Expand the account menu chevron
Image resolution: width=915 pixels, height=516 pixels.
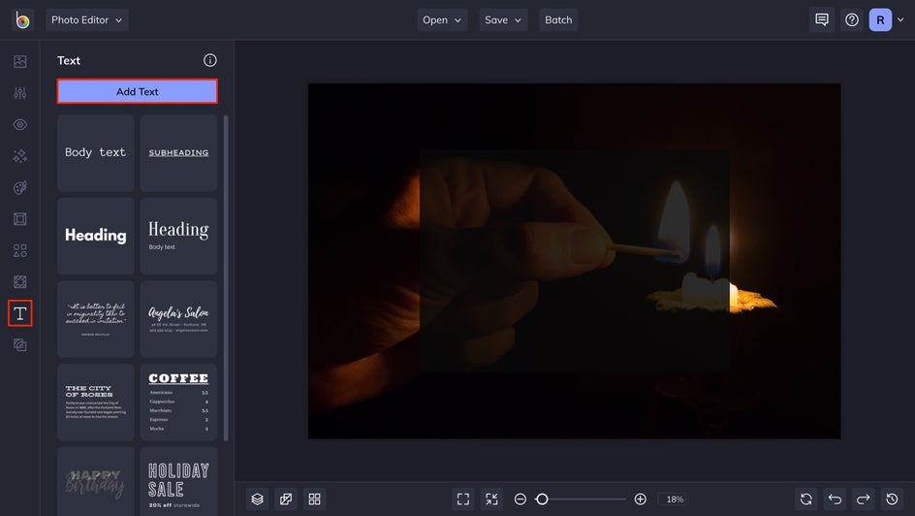pyautogui.click(x=901, y=19)
